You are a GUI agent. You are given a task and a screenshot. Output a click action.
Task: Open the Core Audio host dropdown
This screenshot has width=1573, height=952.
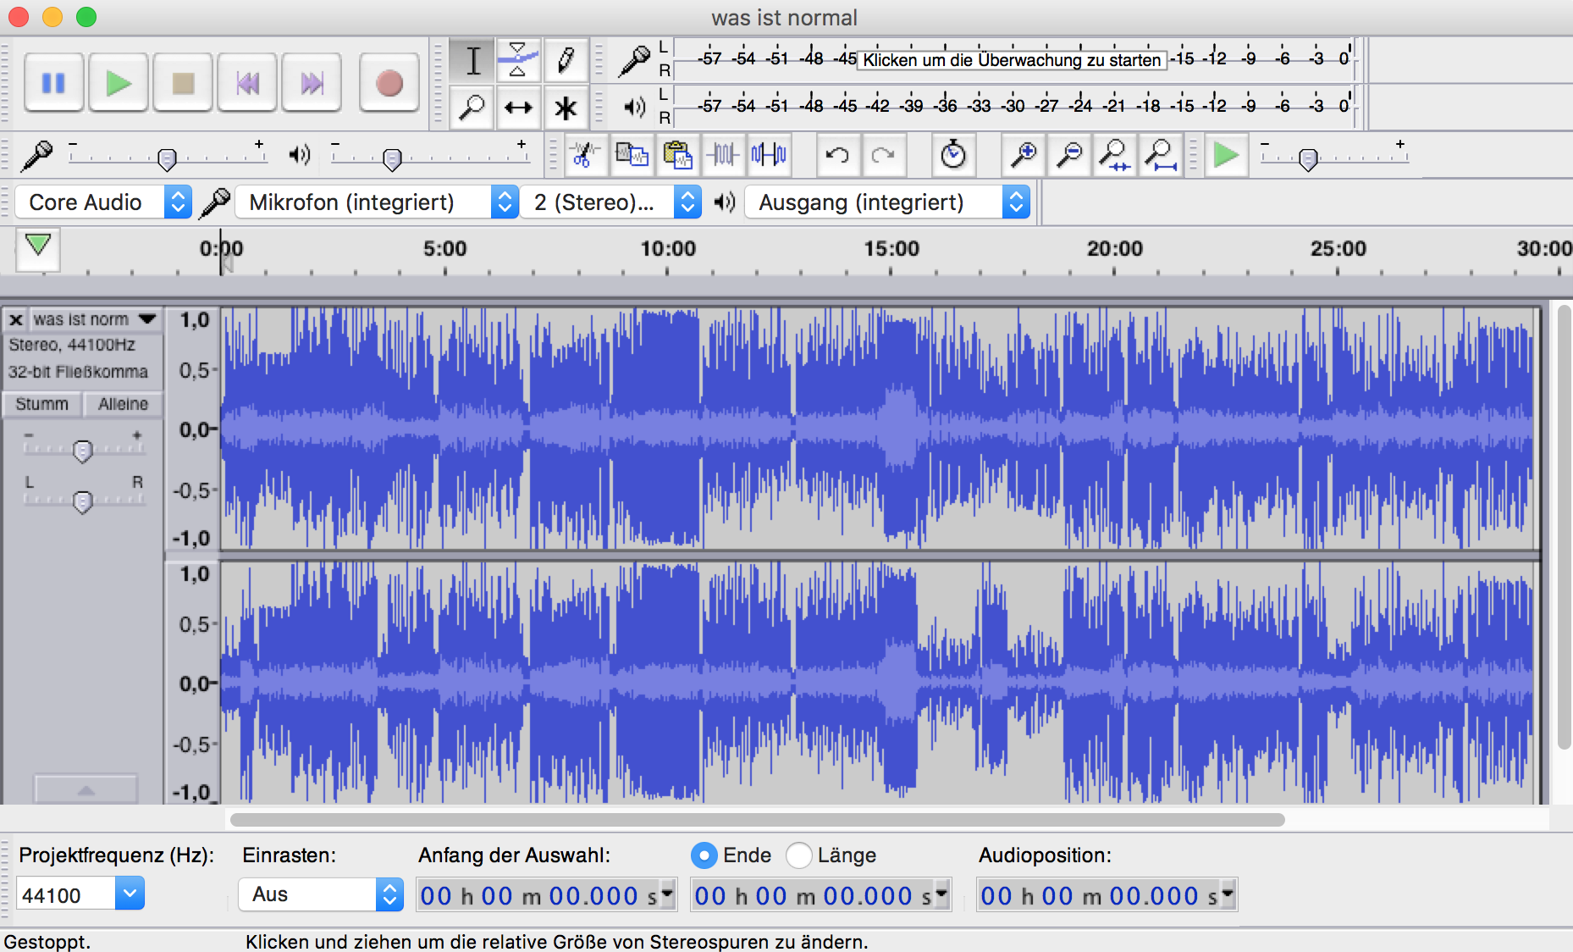103,202
